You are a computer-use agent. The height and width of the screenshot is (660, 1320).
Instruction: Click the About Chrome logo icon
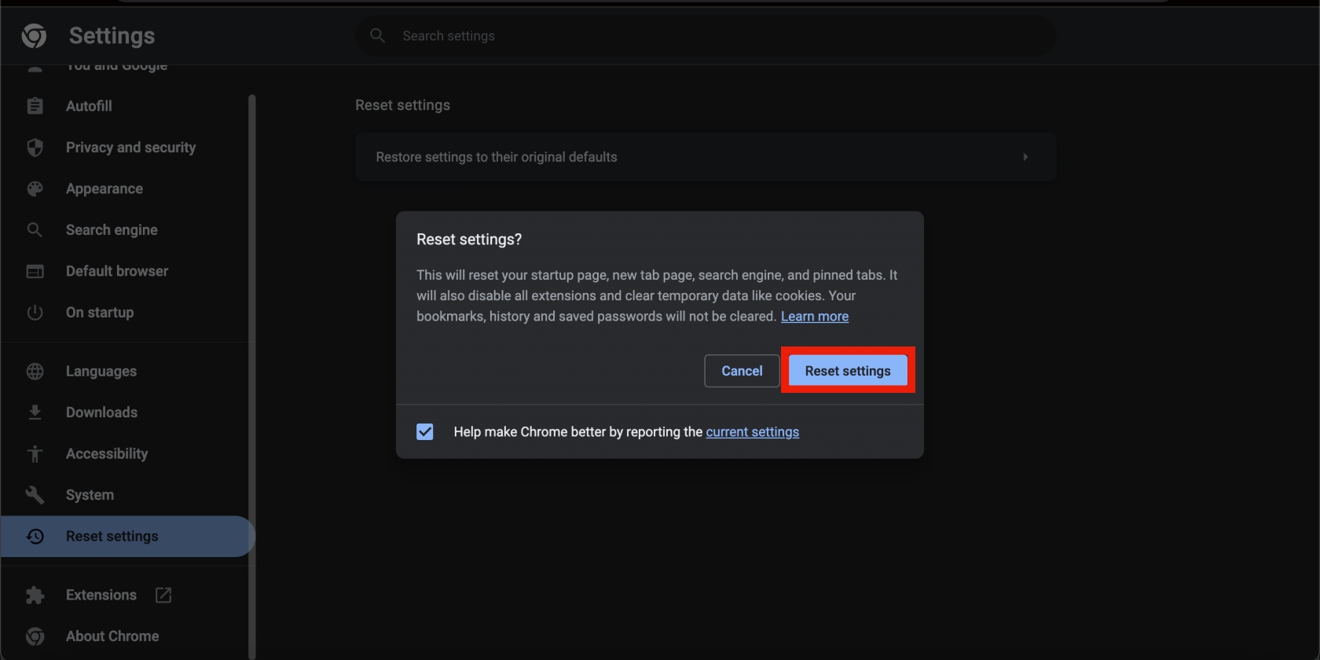coord(35,636)
